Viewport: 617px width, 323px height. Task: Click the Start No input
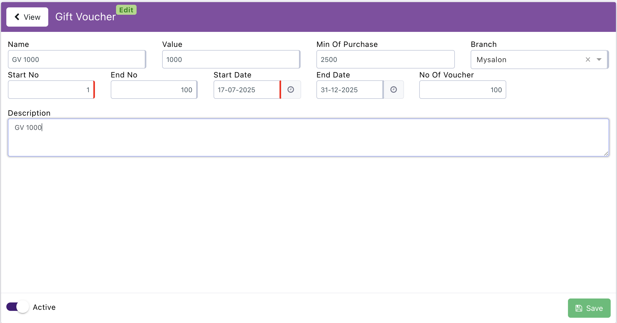(x=51, y=90)
